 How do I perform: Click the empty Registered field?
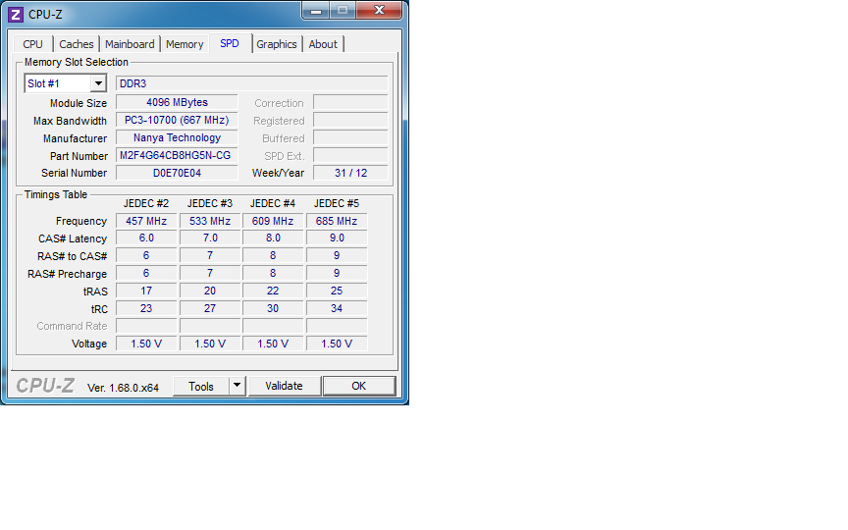350,120
